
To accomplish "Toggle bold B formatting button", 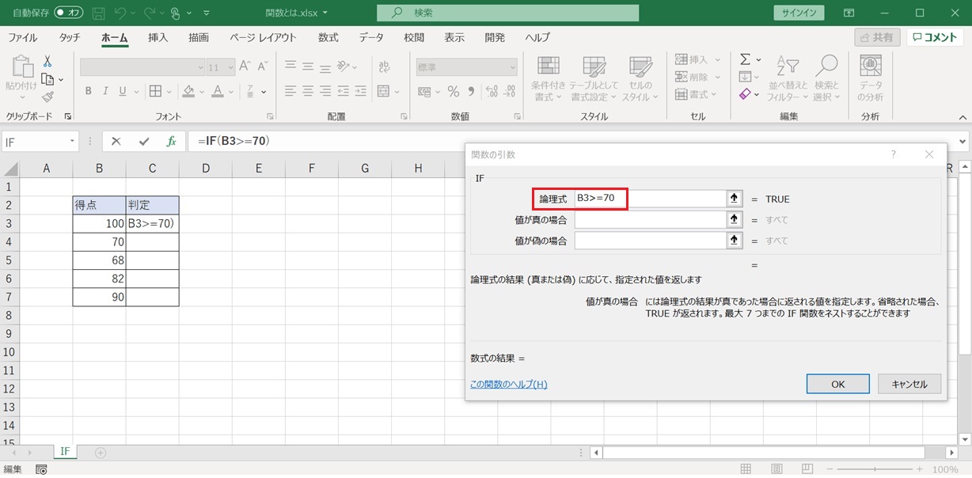I will pos(89,91).
